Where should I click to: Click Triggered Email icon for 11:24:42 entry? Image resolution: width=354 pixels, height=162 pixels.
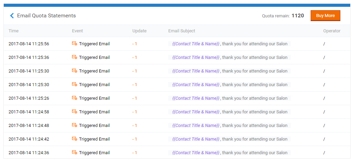pos(74,139)
